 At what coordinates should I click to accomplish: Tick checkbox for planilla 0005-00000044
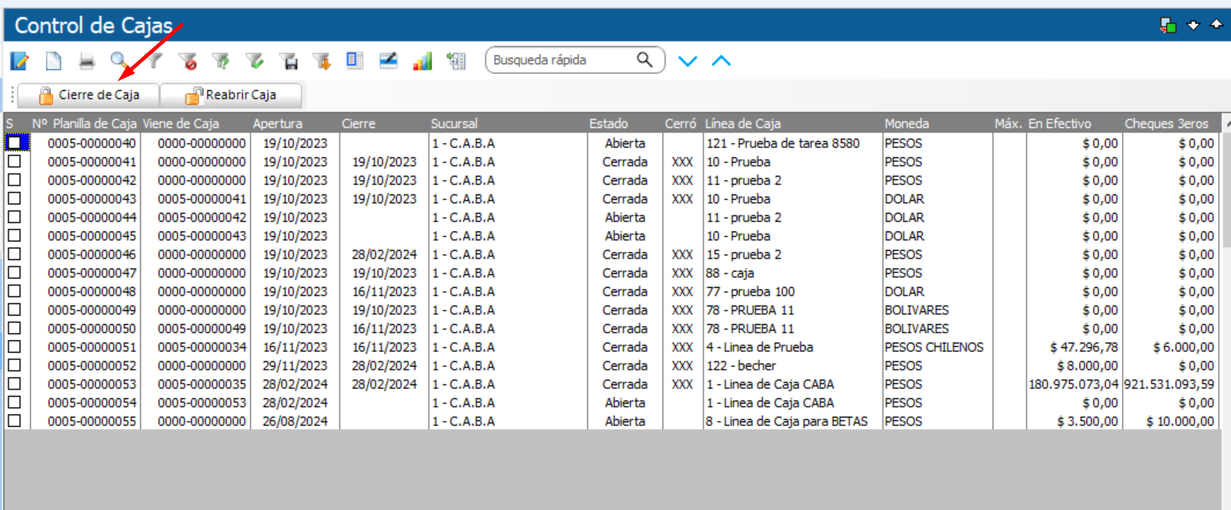(14, 217)
